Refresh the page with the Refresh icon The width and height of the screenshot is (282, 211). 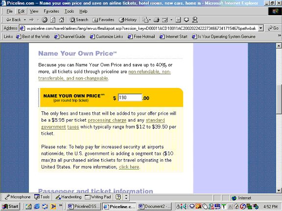[53, 20]
